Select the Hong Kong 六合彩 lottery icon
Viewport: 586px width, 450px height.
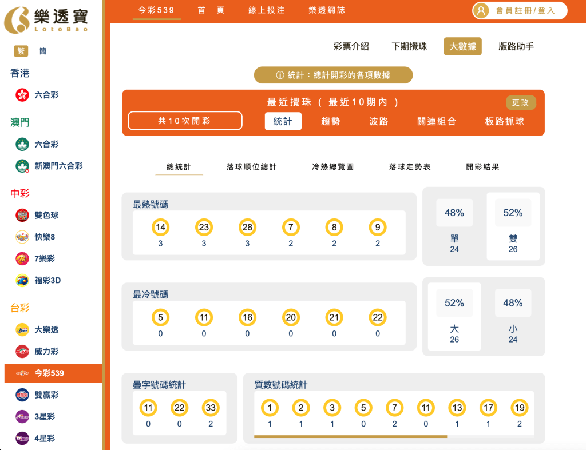[x=21, y=95]
